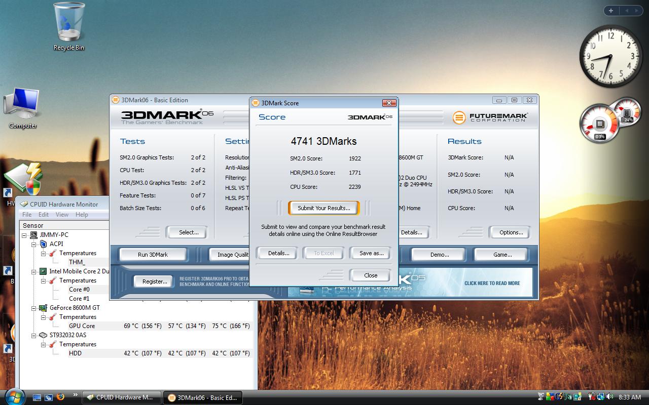Viewport: 649px width, 405px height.
Task: Click Submit Your Results button
Action: point(323,208)
